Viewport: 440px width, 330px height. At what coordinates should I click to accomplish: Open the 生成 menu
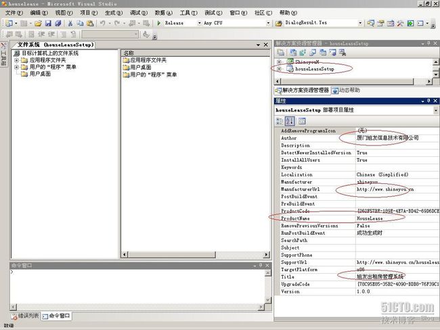114,13
